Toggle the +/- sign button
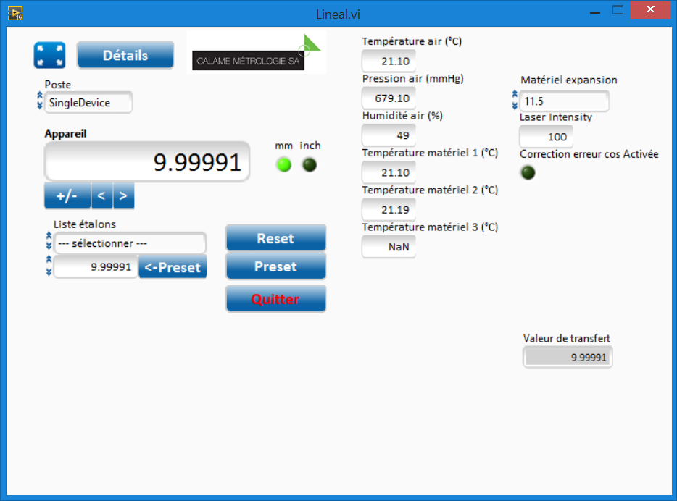Screen dimensions: 677x501 [x=67, y=195]
